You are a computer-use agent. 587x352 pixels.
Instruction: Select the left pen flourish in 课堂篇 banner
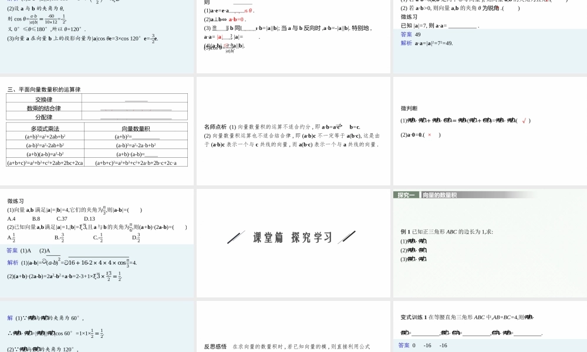coord(237,238)
